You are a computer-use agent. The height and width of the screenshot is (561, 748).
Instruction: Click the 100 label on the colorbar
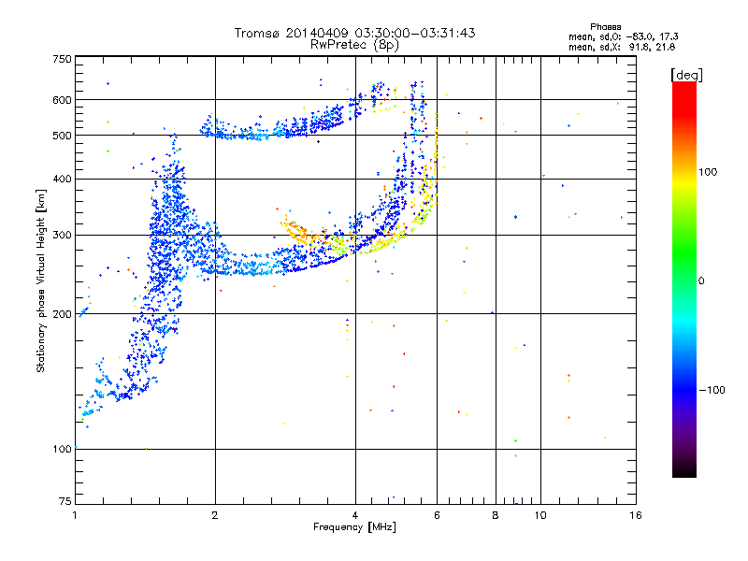(708, 172)
